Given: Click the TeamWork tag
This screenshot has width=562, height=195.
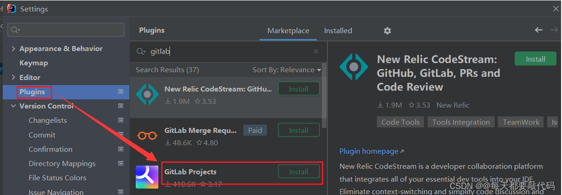Looking at the screenshot, I should click(521, 122).
